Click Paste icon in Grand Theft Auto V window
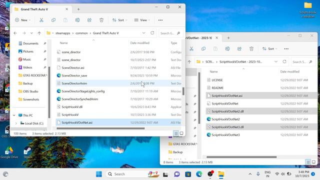This screenshot has height=180, width=320. tap(65, 20)
